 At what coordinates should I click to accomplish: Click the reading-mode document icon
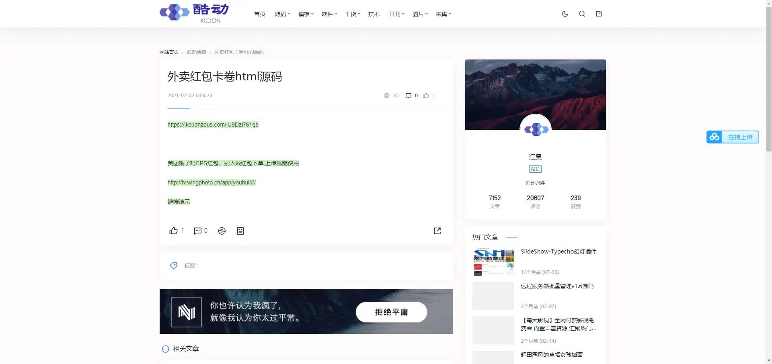click(x=240, y=231)
